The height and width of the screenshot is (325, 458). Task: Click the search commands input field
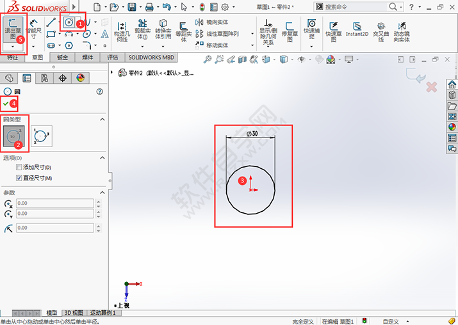point(346,7)
